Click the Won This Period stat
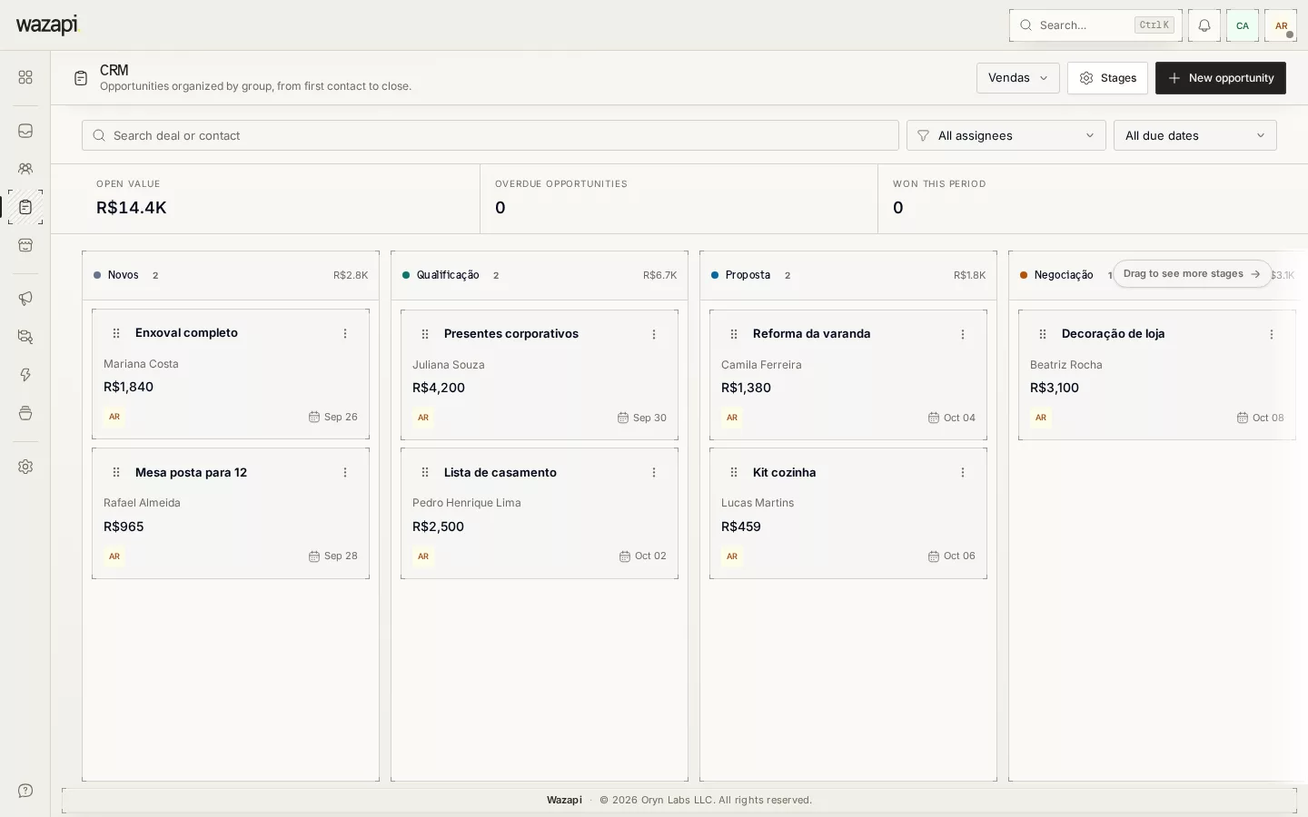 [1093, 199]
